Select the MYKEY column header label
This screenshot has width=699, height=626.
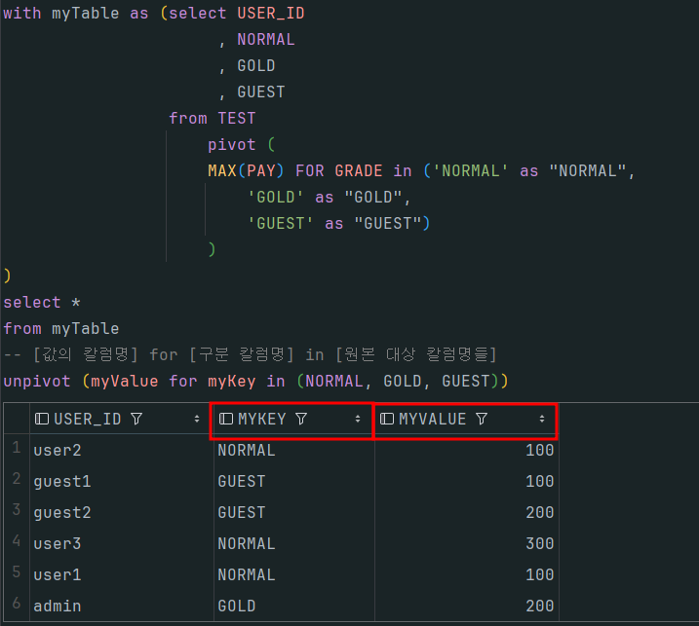pos(261,419)
